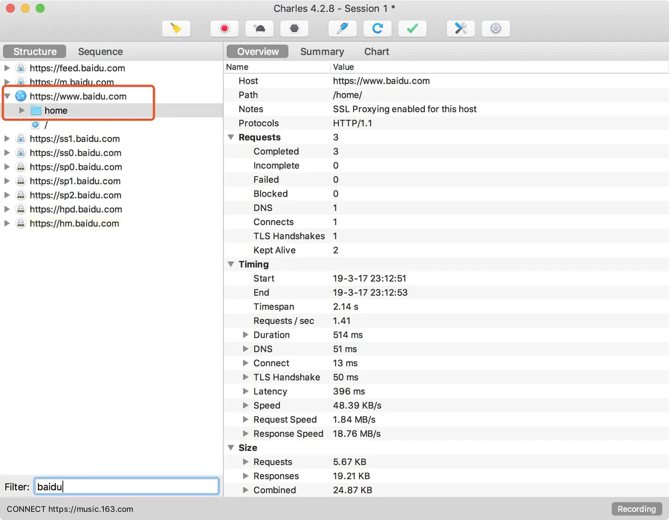Open the Settings gear icon

point(496,28)
